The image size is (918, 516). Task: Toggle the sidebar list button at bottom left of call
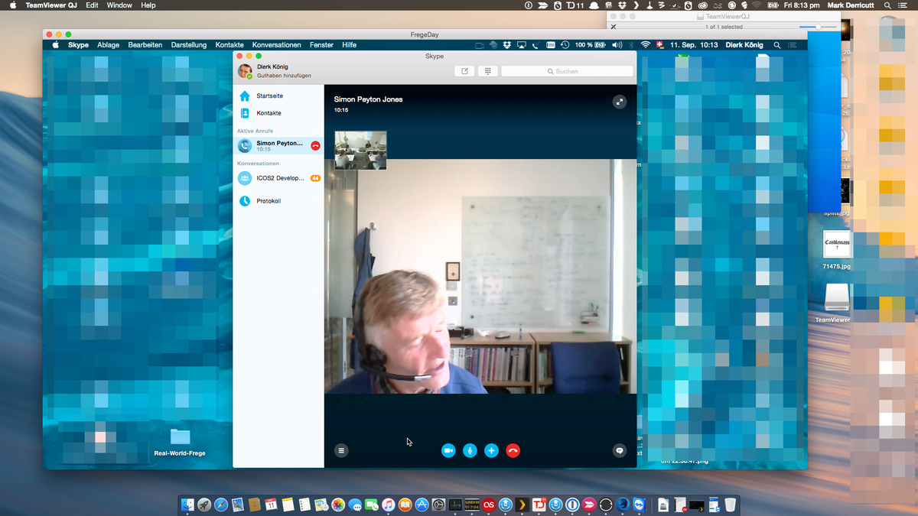[x=341, y=451]
